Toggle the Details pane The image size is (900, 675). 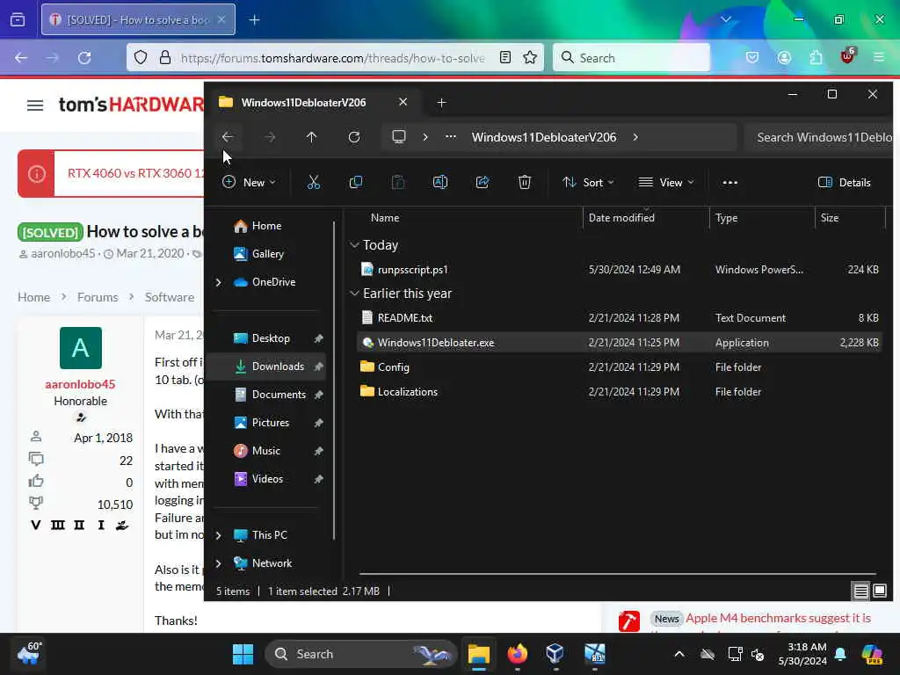(x=845, y=183)
